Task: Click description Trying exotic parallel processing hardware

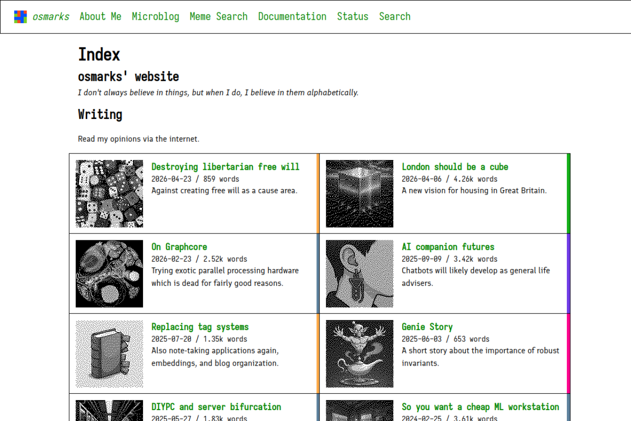Action: click(225, 277)
